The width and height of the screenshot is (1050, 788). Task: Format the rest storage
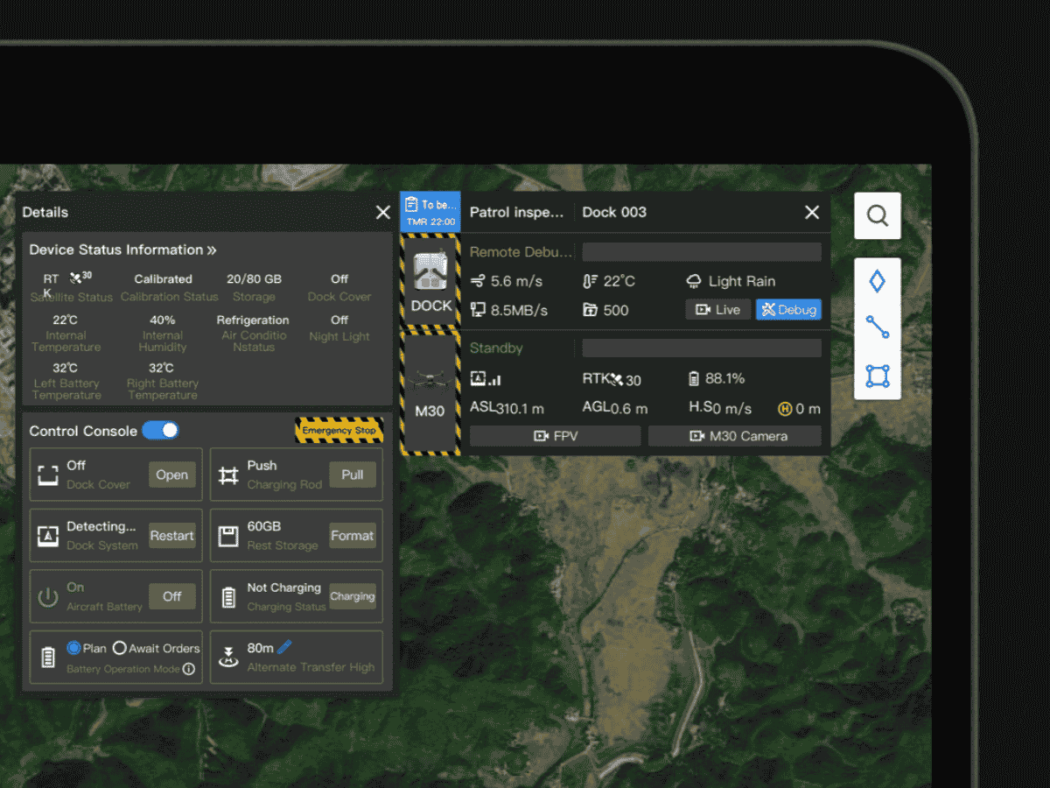point(352,536)
